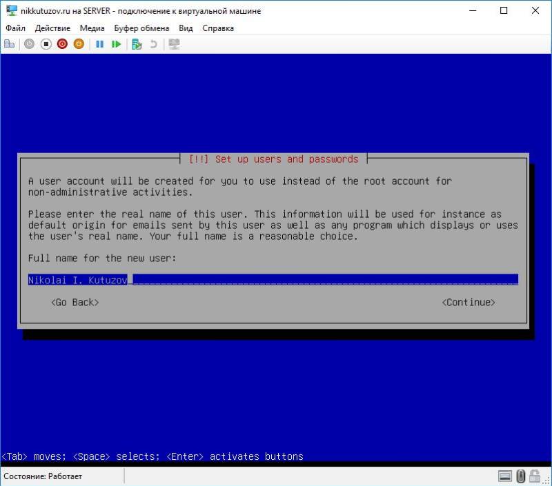Click the mouse capture status bar icon
Image resolution: width=552 pixels, height=486 pixels.
pyautogui.click(x=520, y=476)
